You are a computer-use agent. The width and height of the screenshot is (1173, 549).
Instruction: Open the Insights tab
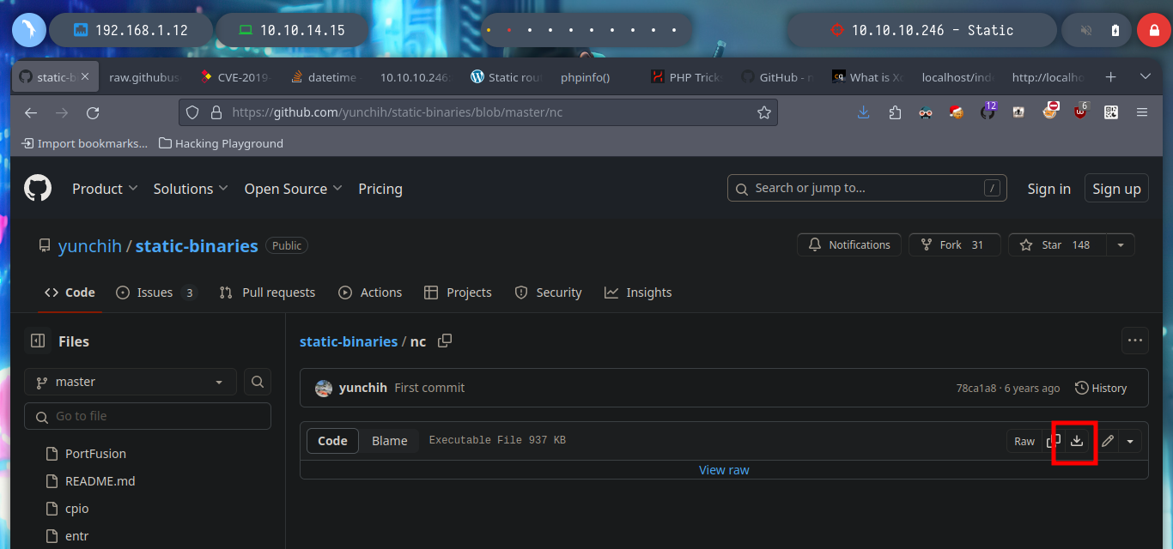(x=638, y=293)
